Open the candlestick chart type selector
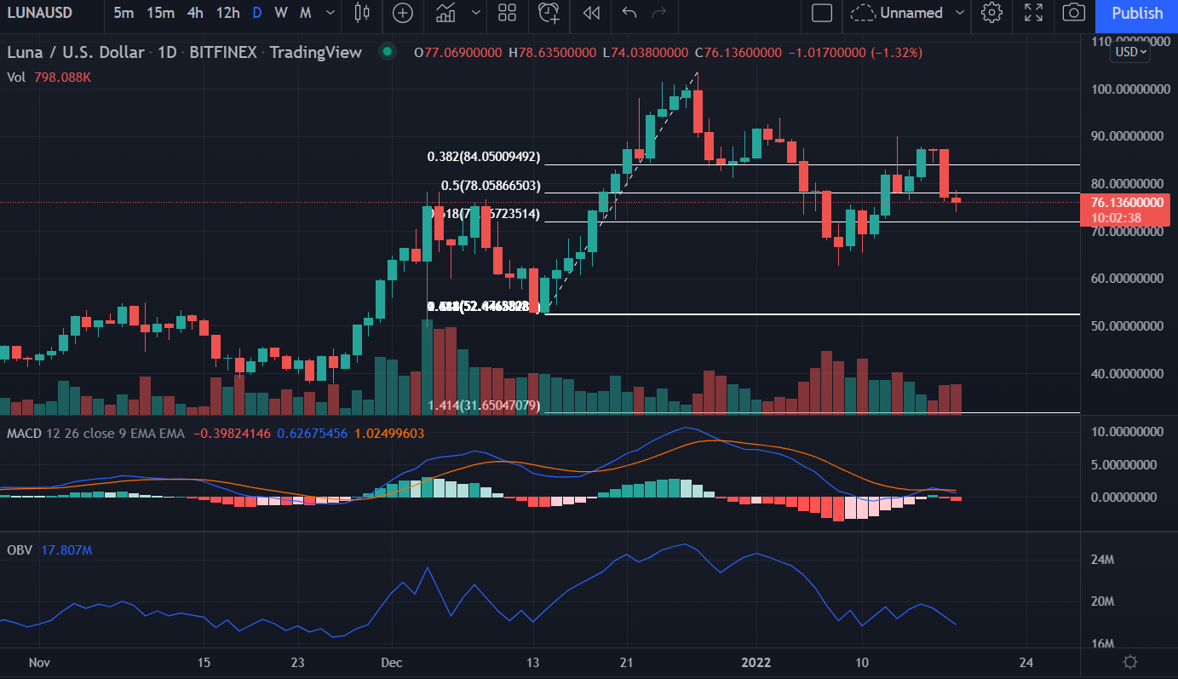This screenshot has height=679, width=1178. [x=362, y=13]
